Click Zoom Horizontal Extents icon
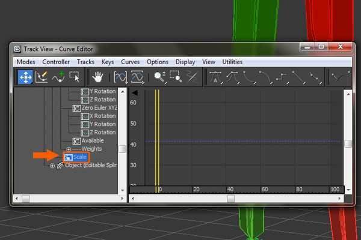Image resolution: width=361 pixels, height=240 pixels. (121, 77)
